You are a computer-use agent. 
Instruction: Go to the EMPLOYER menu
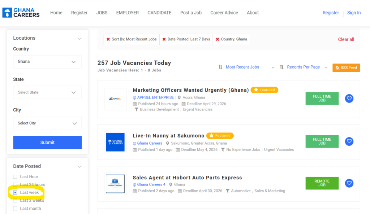[127, 13]
